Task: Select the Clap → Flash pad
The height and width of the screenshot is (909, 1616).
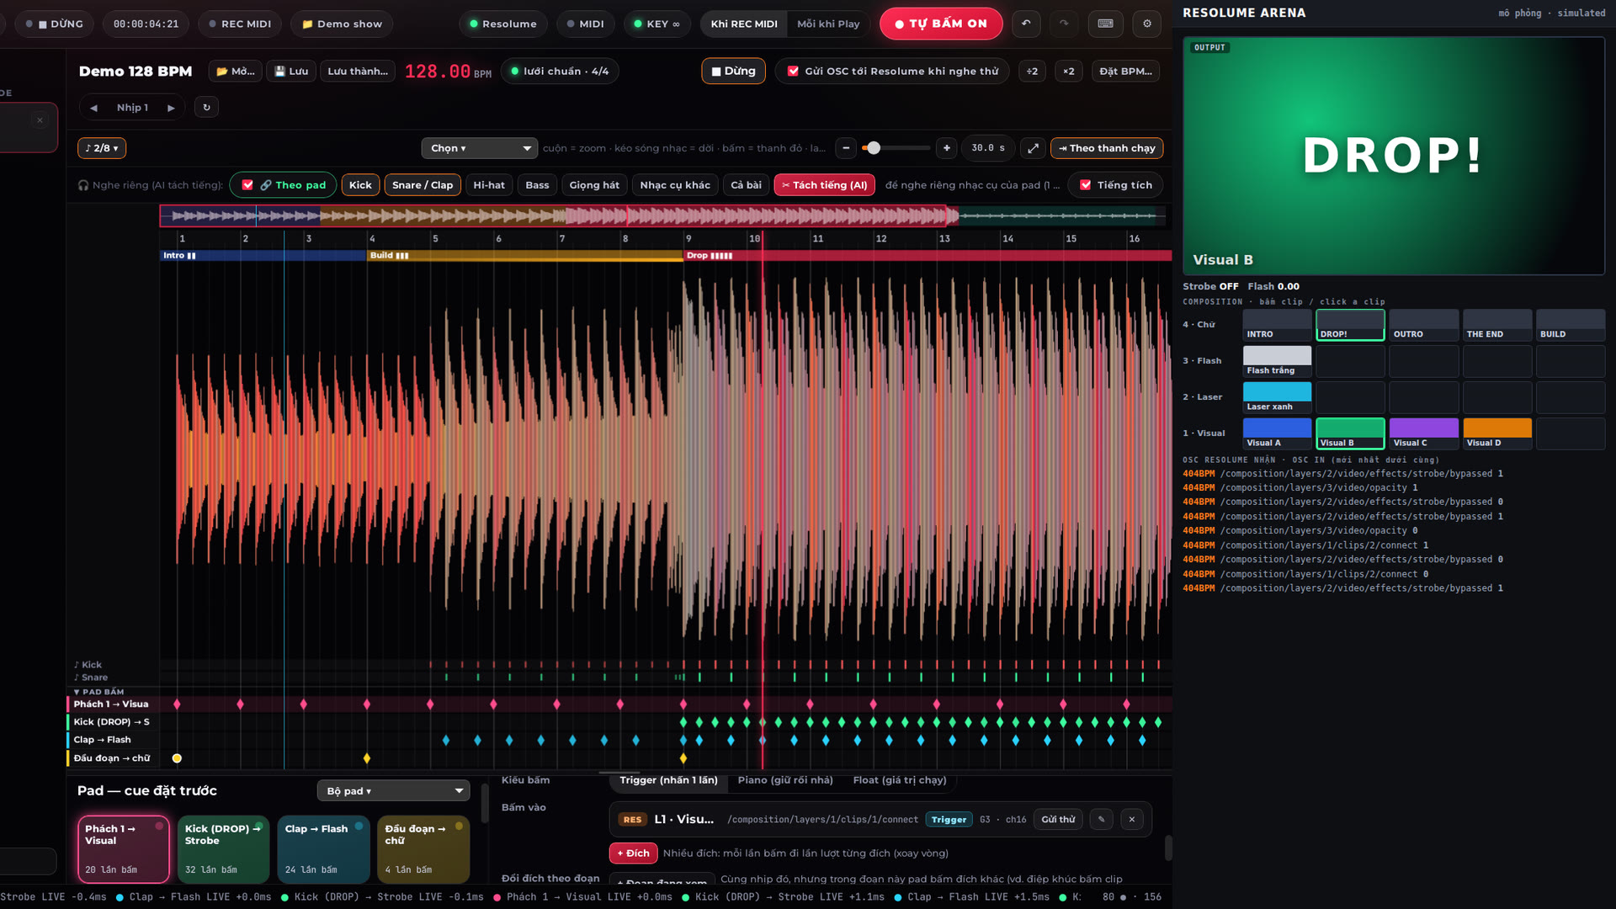Action: coord(323,848)
